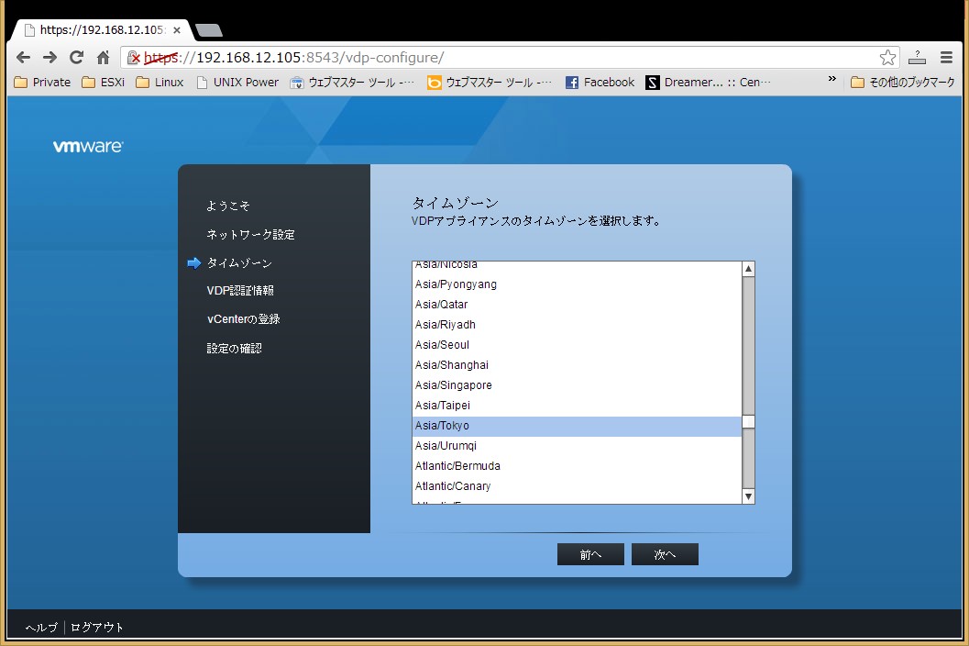Bookmark this page with the star icon
The image size is (969, 646).
(x=888, y=58)
